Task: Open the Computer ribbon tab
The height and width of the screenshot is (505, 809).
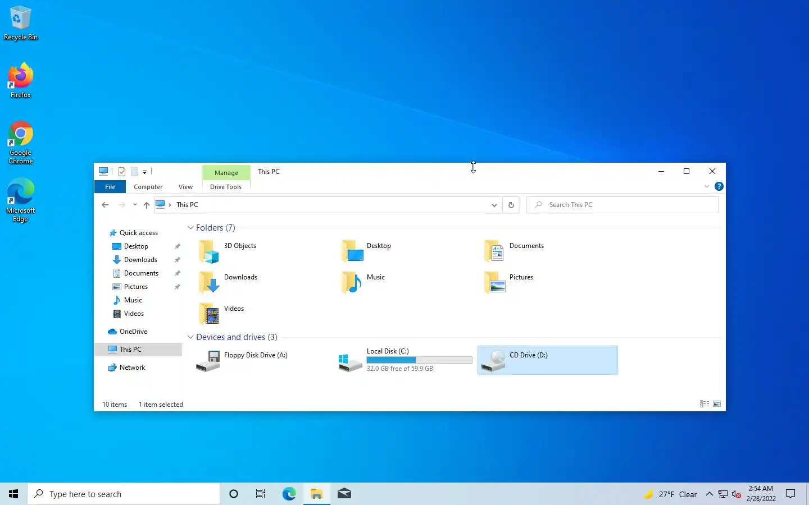Action: pyautogui.click(x=148, y=187)
